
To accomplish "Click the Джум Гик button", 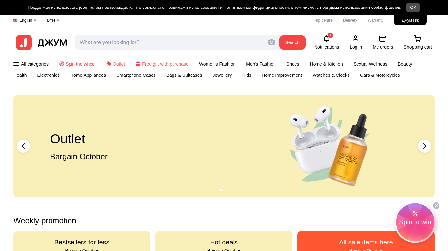I will pyautogui.click(x=410, y=20).
